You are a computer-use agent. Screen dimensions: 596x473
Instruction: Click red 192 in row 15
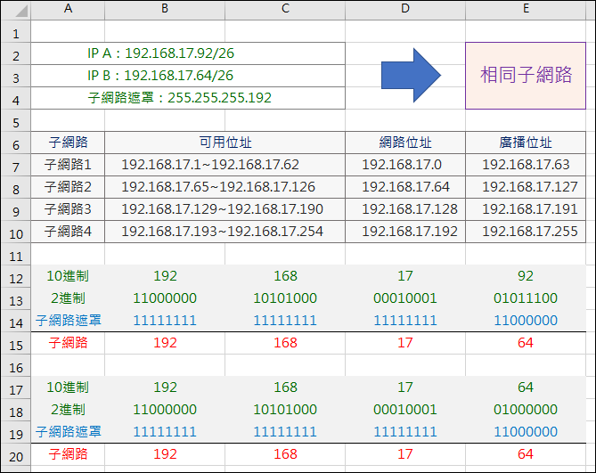pos(165,343)
